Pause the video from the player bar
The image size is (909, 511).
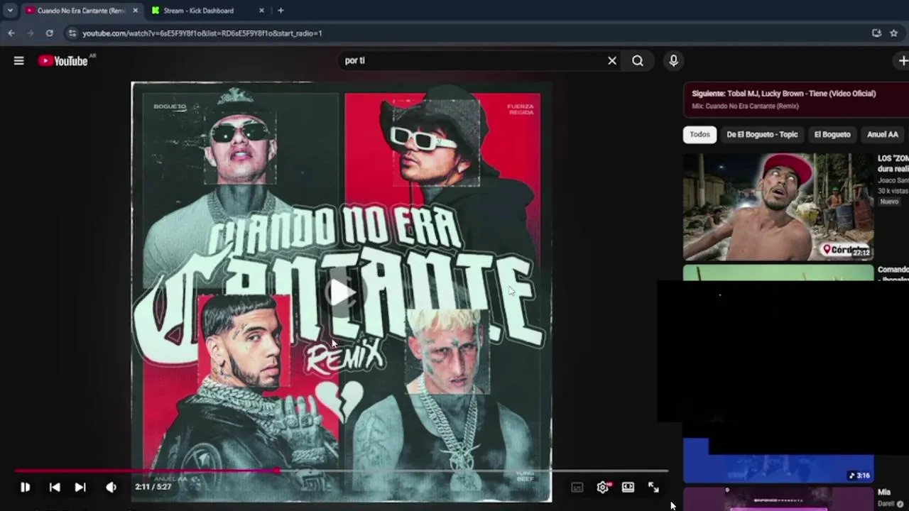pos(25,487)
